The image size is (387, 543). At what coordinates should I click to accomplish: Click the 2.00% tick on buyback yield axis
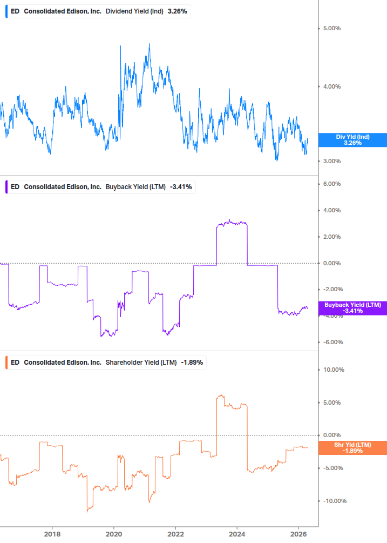tap(332, 237)
